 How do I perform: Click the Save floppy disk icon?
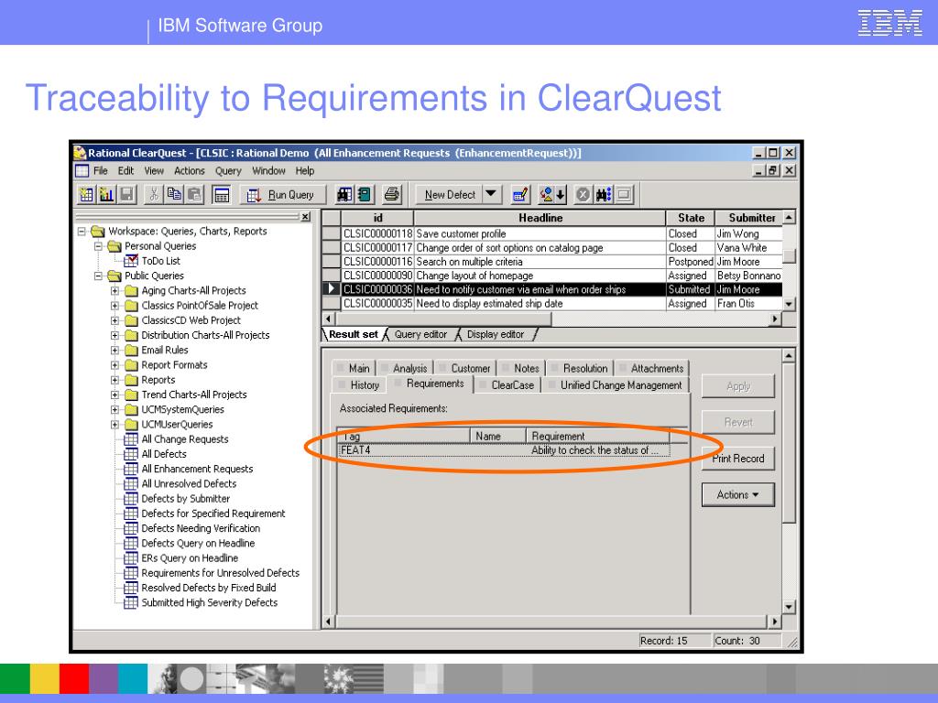(x=126, y=195)
